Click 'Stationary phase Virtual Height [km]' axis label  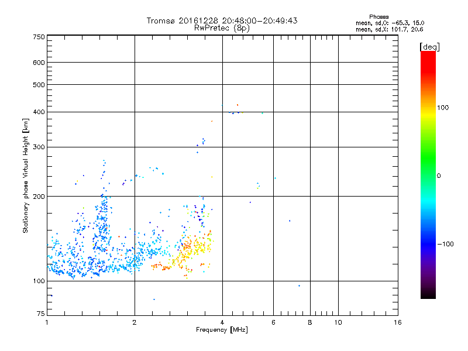(x=26, y=175)
